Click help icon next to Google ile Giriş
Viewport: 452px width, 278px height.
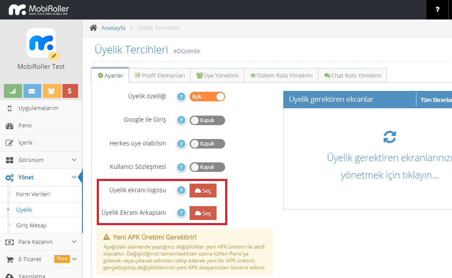(181, 120)
